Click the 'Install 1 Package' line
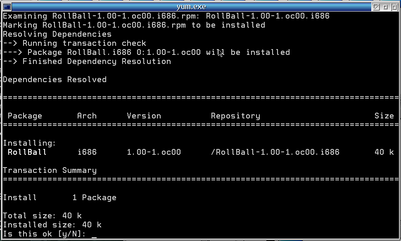Screen dimensions: 401x241 pyautogui.click(x=59, y=198)
